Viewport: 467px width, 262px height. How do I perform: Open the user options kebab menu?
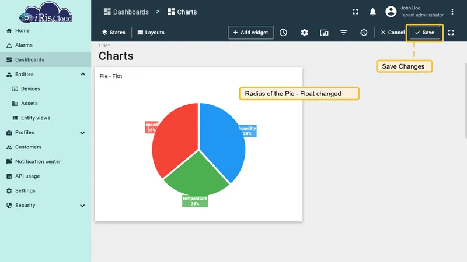click(x=452, y=12)
